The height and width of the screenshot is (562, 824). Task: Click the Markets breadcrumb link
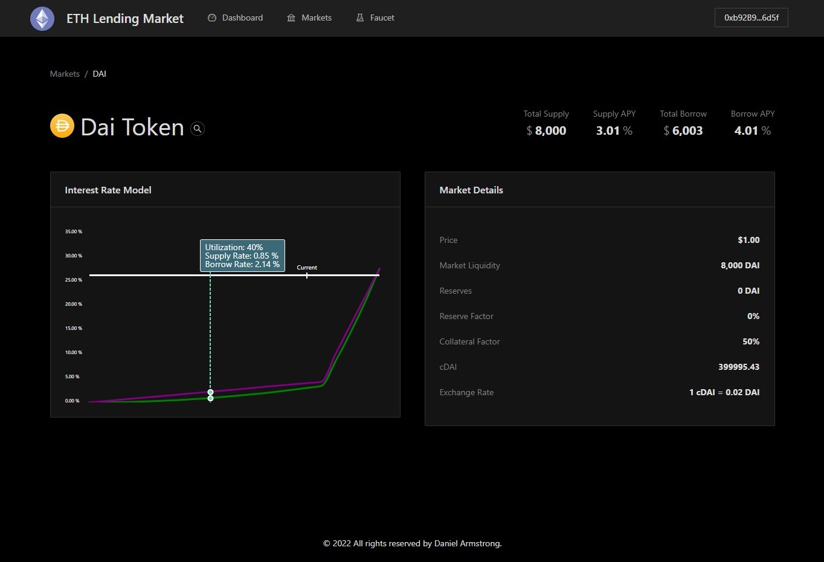(65, 74)
